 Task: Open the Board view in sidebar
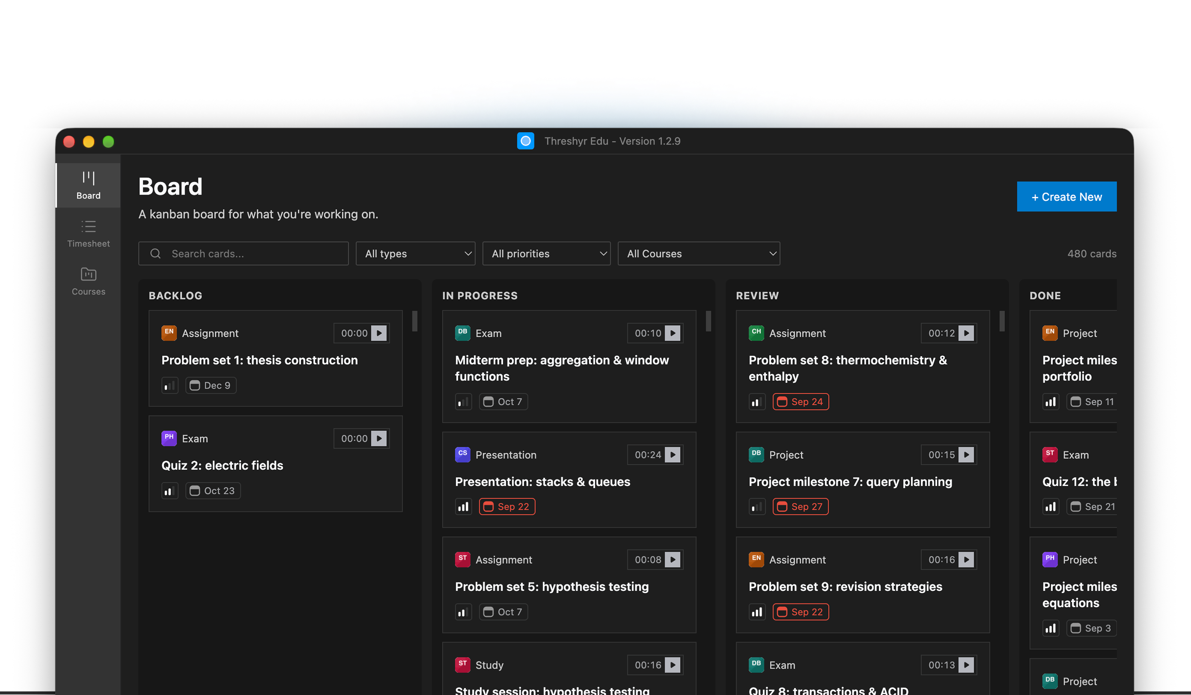point(89,185)
